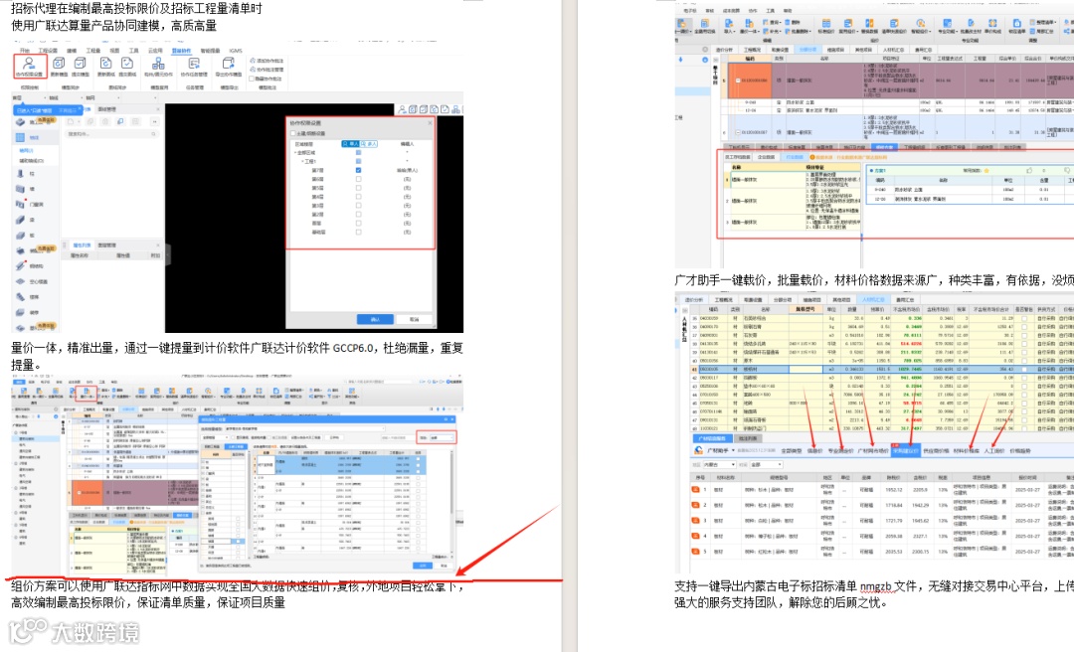Click the star icon in the 方案1 header
The height and width of the screenshot is (652, 1074).
pos(987,171)
